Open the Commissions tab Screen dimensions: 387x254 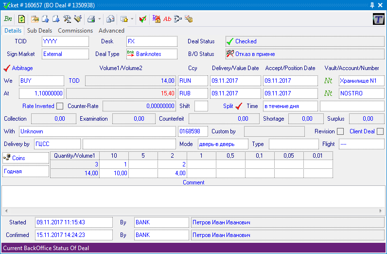pyautogui.click(x=75, y=31)
